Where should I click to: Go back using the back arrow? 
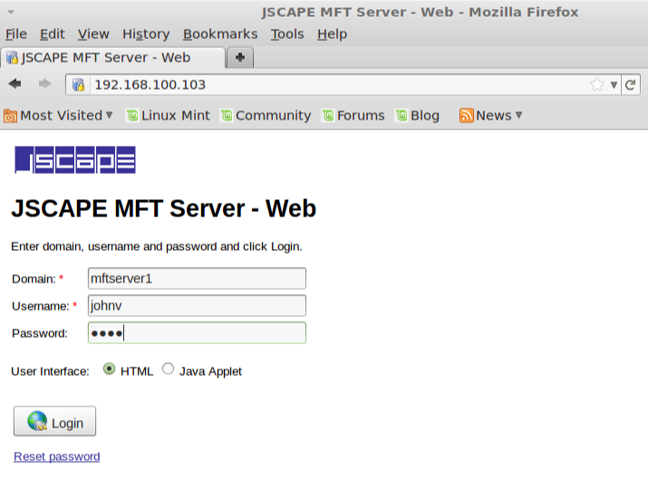(15, 84)
